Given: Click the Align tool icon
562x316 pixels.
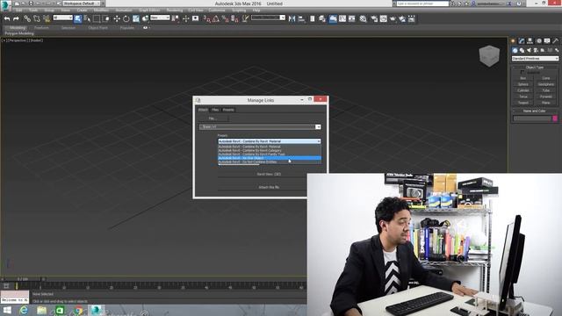Looking at the screenshot, I should [301, 18].
